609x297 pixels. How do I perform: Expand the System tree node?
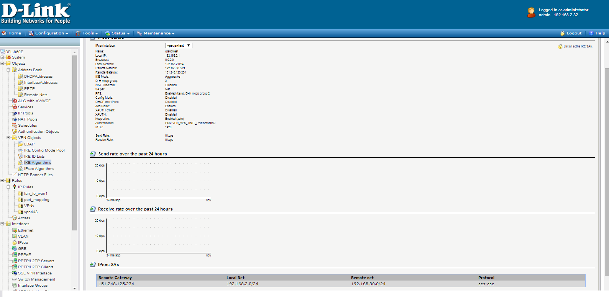(2, 57)
